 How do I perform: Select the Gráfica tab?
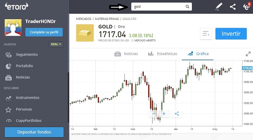[198, 54]
